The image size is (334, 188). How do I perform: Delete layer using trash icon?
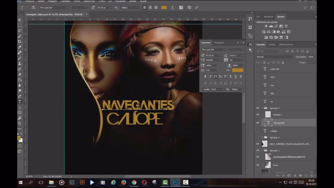pyautogui.click(x=312, y=176)
